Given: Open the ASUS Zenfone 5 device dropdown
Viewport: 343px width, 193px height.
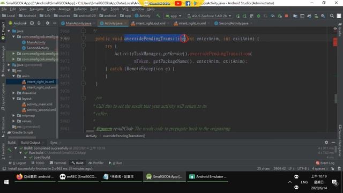Looking at the screenshot, I should [x=209, y=16].
